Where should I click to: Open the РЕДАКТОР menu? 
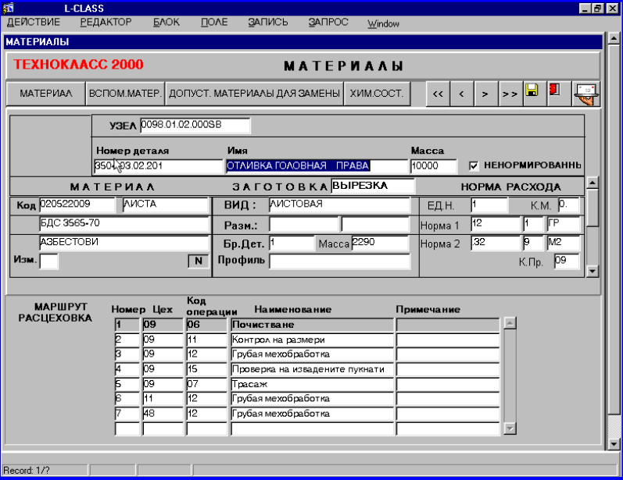tap(106, 22)
